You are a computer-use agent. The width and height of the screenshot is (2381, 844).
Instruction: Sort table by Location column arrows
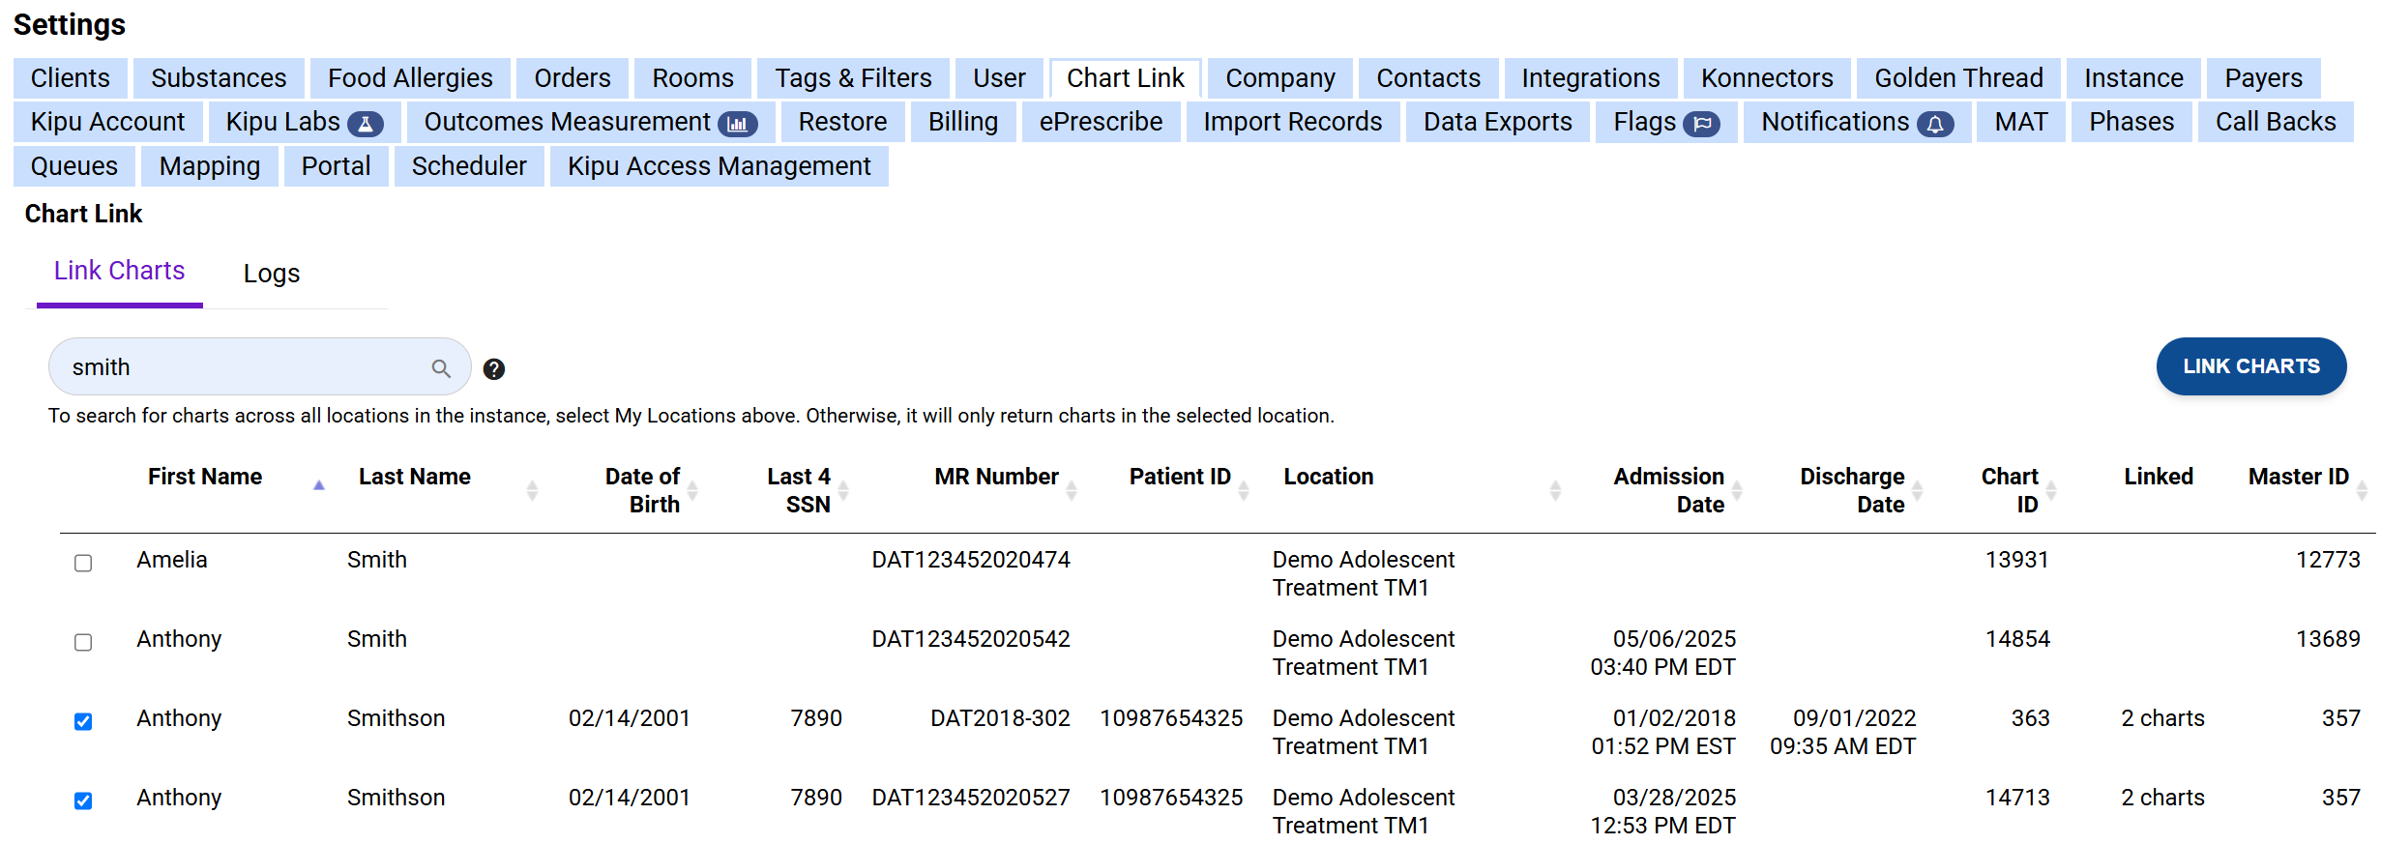[1555, 490]
